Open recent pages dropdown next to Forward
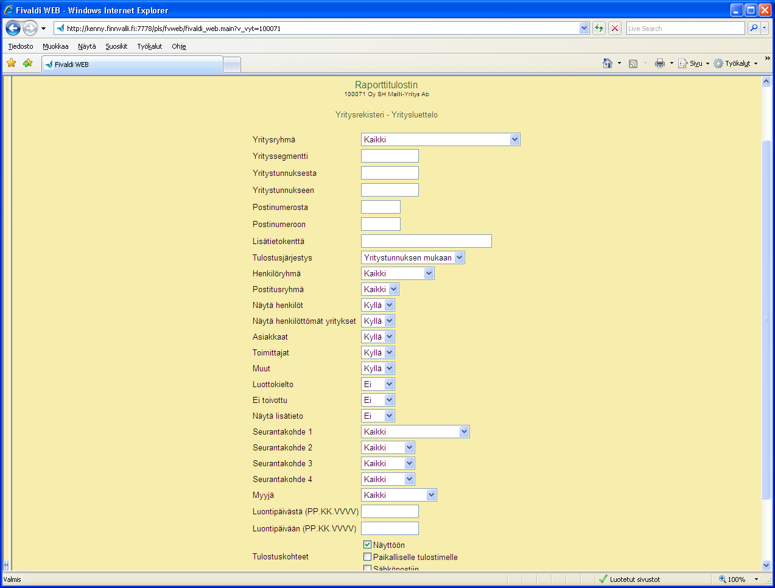775x588 pixels. (43, 29)
